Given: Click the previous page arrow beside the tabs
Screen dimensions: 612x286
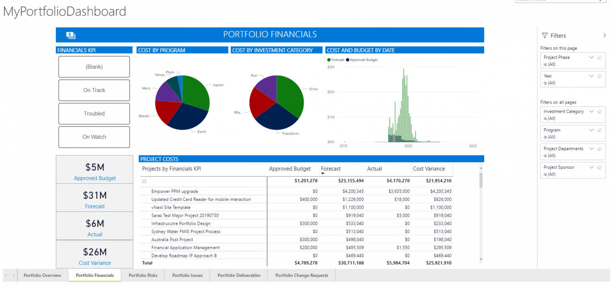Looking at the screenshot, I should pyautogui.click(x=6, y=275).
